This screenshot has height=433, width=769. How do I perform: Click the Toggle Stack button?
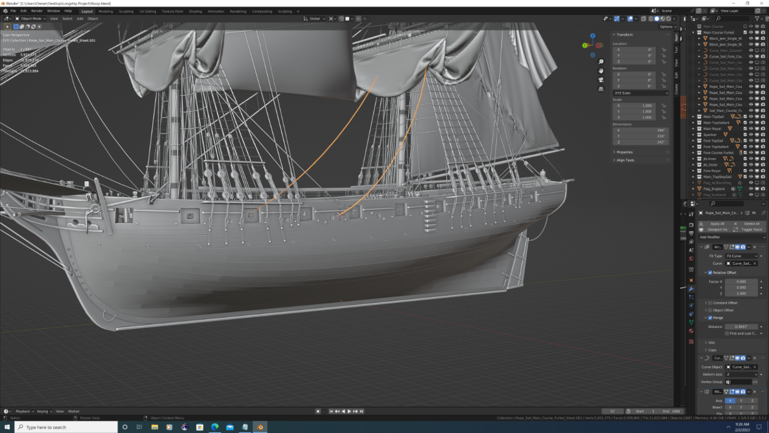pos(749,230)
